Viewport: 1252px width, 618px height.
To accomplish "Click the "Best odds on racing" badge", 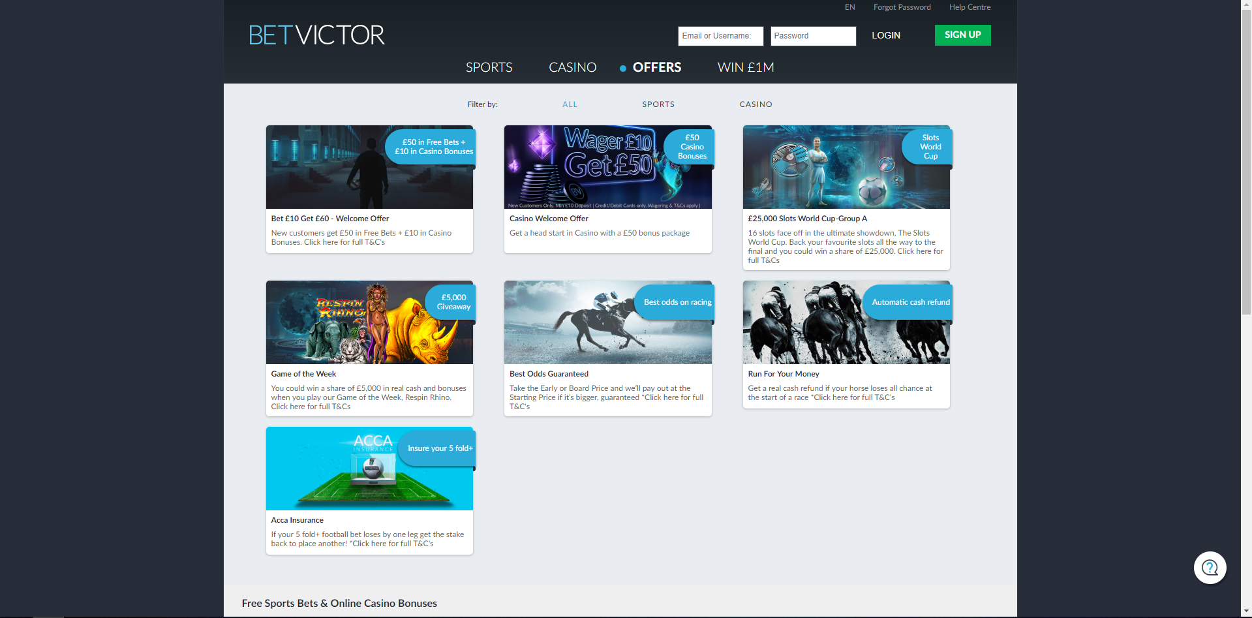I will (676, 301).
